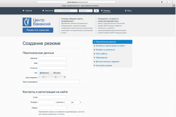The height and width of the screenshot is (117, 176).
Task: Open the Safari share icon
Action: (167, 2)
